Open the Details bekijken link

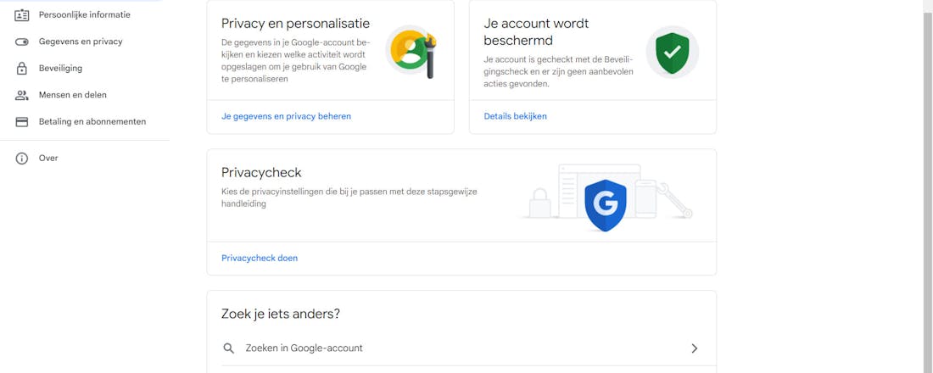[x=515, y=116]
